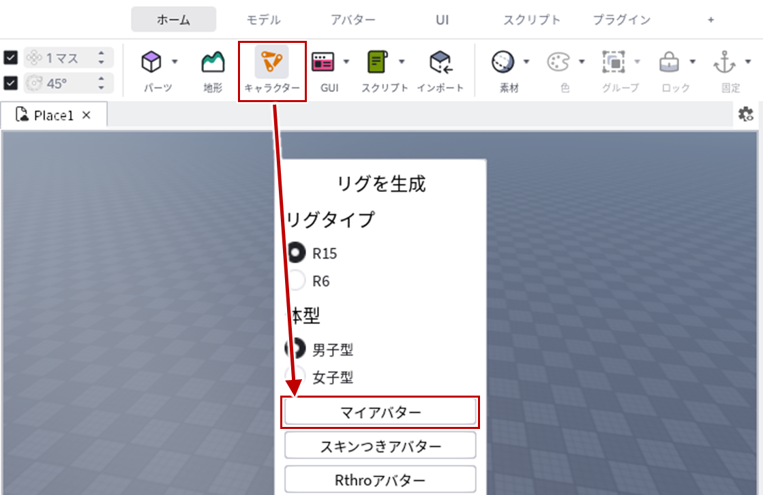The height and width of the screenshot is (495, 763).
Task: Click the Rthroアバター button
Action: point(380,479)
